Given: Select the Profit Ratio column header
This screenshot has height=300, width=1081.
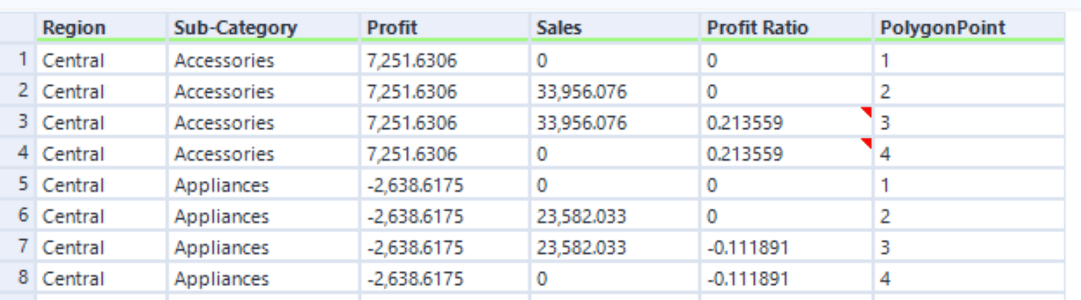Looking at the screenshot, I should point(786,28).
